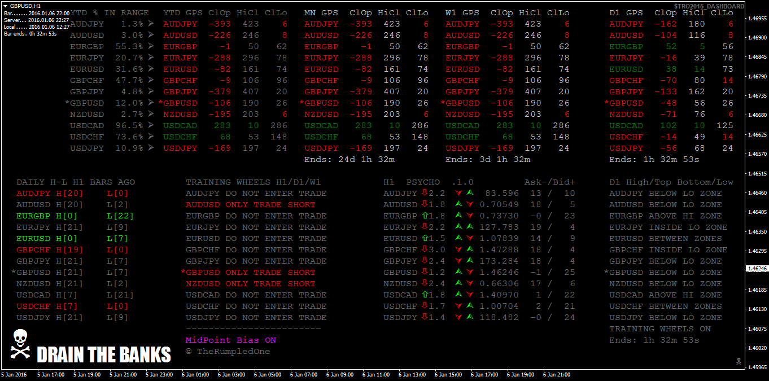
Task: Click the red down arrow beside GBPCHF 3.0
Action: 425,250
